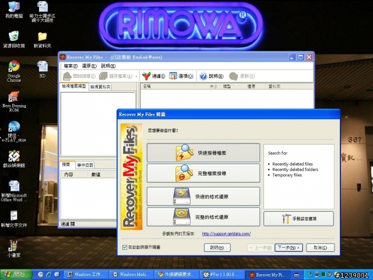
Task: Click the 上一步(B) back button in wizard
Action: click(x=261, y=247)
